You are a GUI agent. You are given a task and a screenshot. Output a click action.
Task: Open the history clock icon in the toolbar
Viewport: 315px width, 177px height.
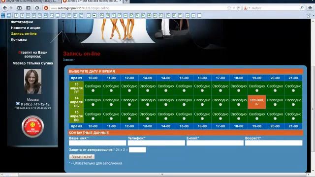pos(37,8)
